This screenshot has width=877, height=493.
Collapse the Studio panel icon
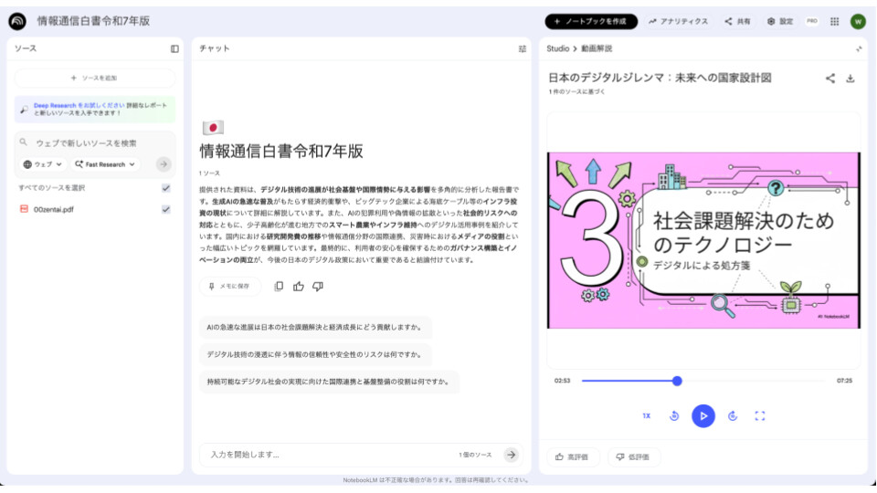pos(859,48)
